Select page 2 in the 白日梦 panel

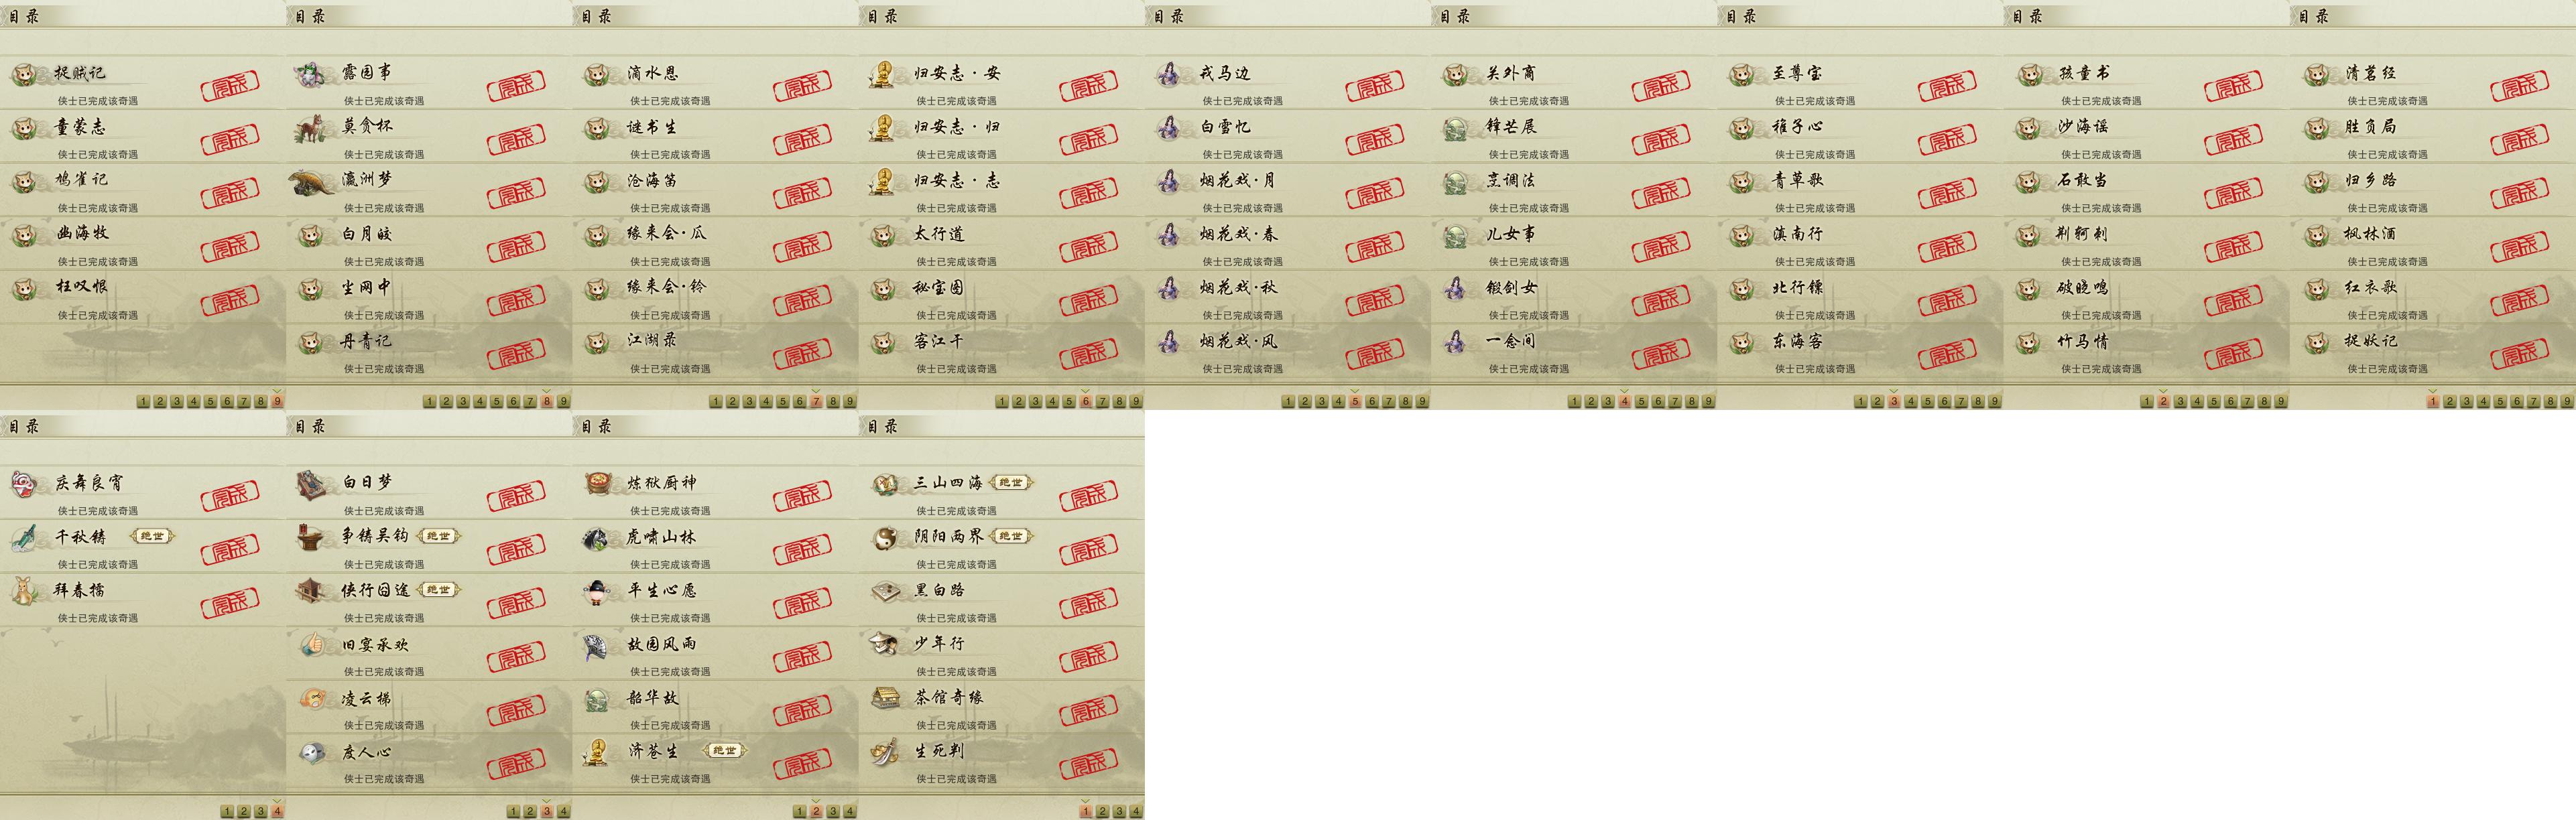point(530,812)
